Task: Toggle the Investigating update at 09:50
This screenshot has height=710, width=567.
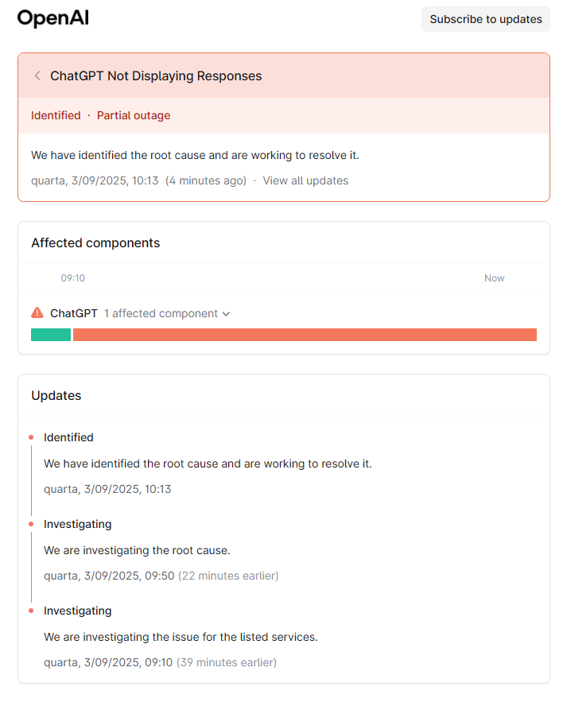Action: (x=77, y=524)
